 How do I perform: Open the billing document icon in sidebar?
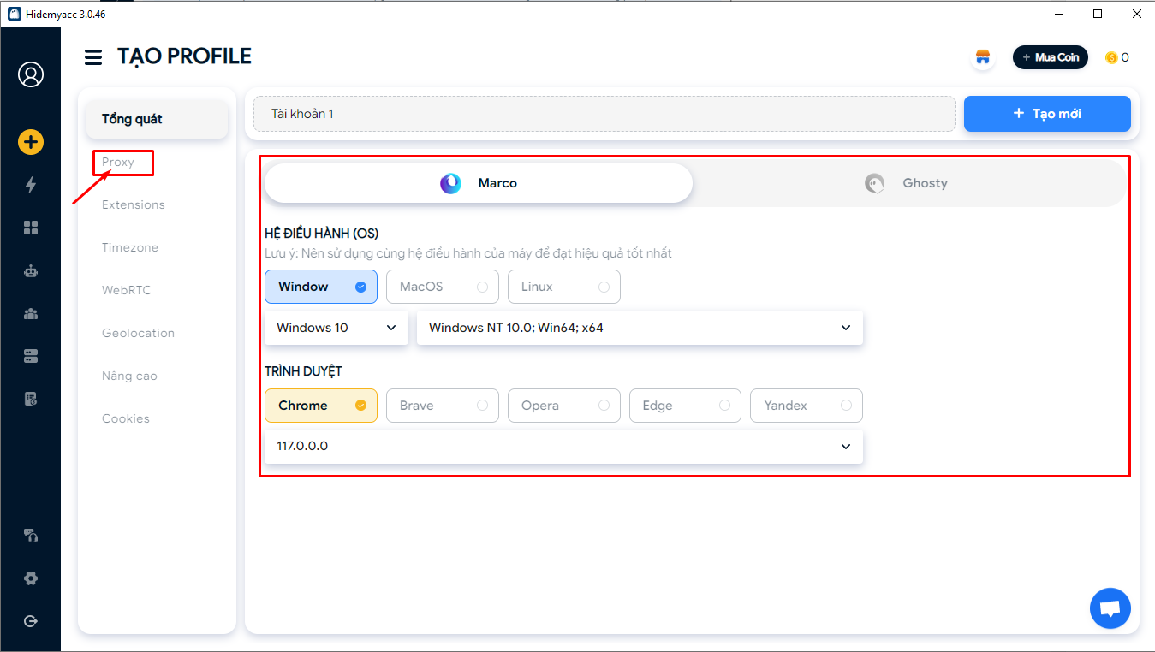pyautogui.click(x=31, y=399)
